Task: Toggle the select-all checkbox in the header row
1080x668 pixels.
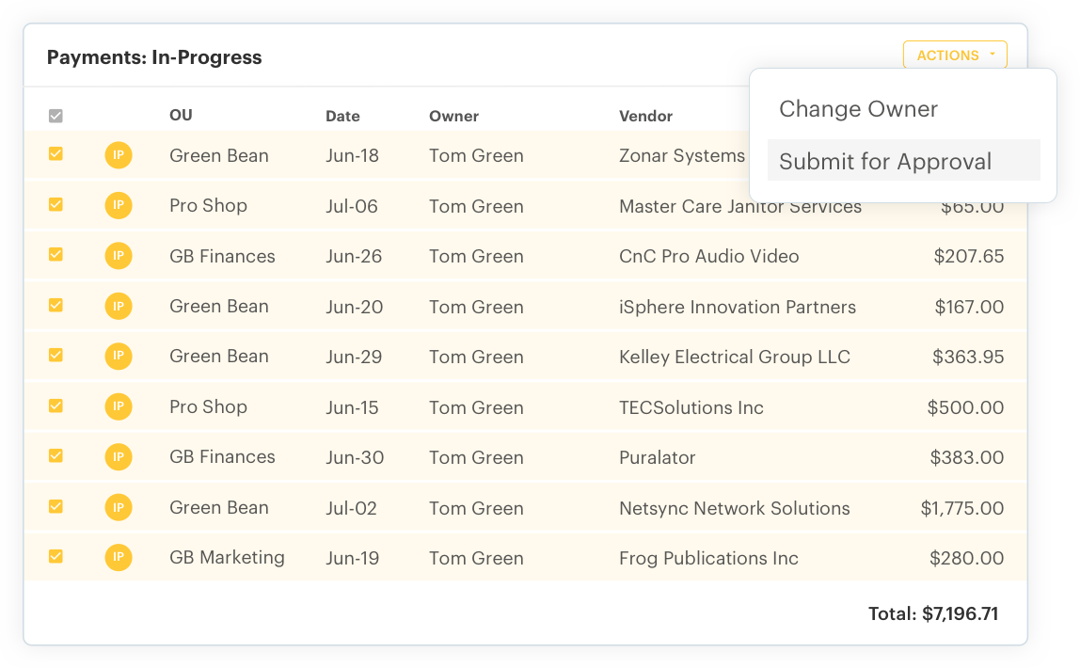Action: tap(55, 115)
